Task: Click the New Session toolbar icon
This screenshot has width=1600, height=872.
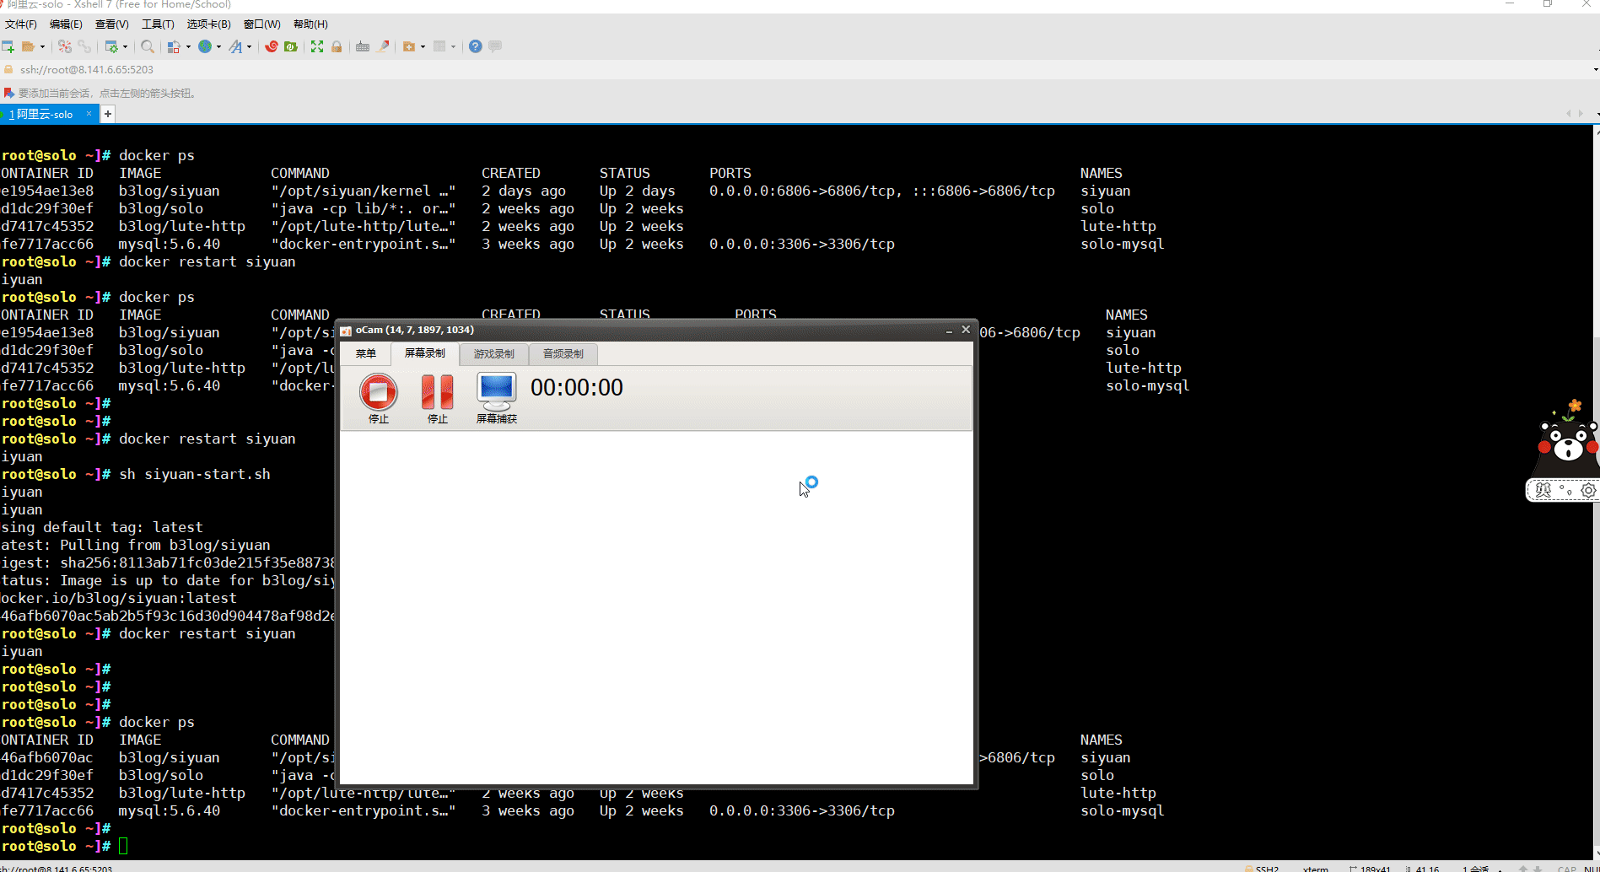Action: point(8,46)
